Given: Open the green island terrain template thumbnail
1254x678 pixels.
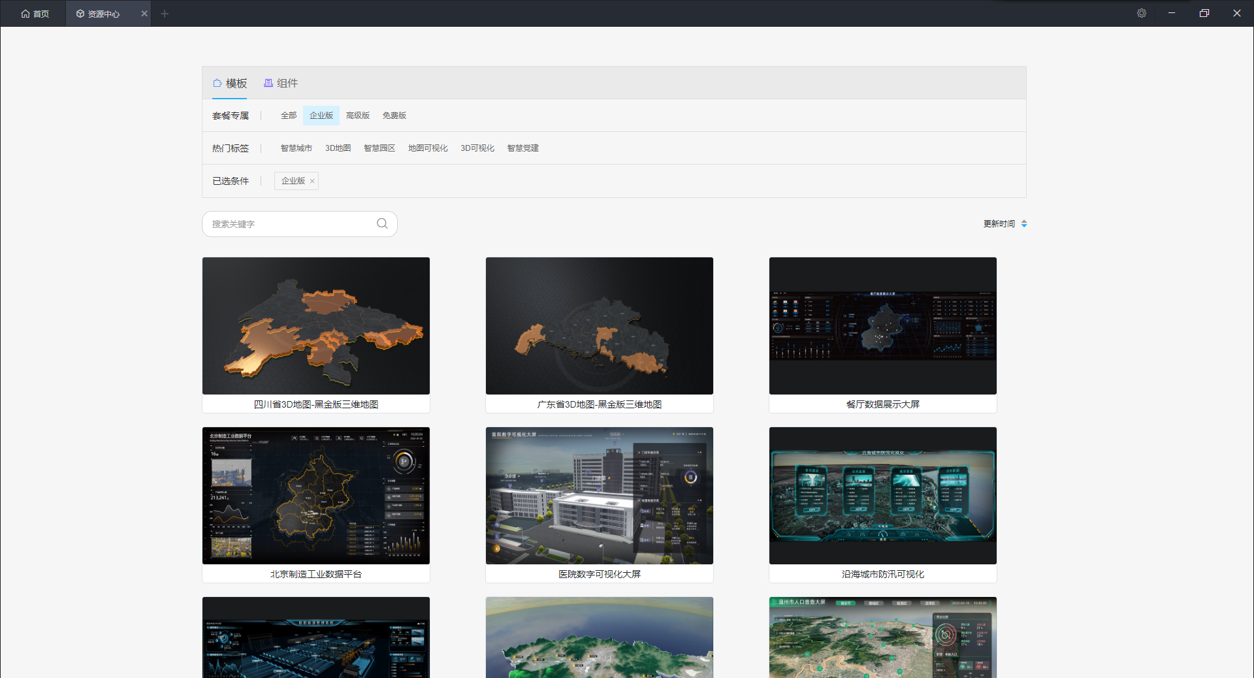Looking at the screenshot, I should (x=600, y=638).
